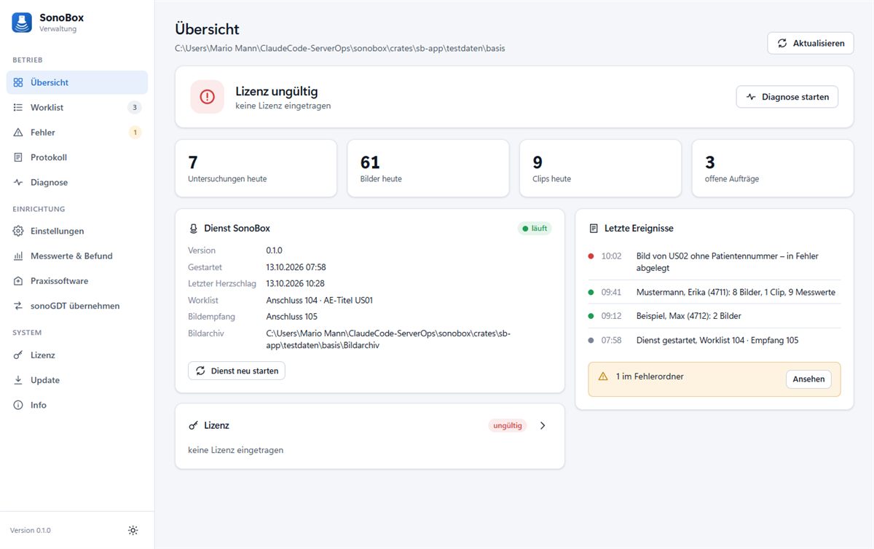Click the Praxissoftware building icon
The height and width of the screenshot is (549, 874).
(18, 281)
